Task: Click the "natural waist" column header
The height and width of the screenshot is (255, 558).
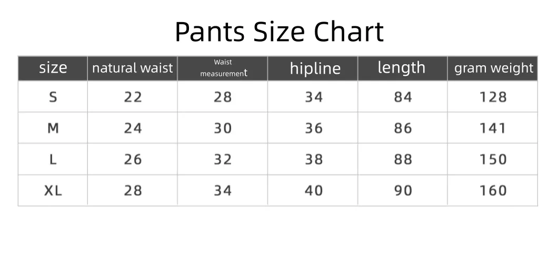Action: (132, 68)
